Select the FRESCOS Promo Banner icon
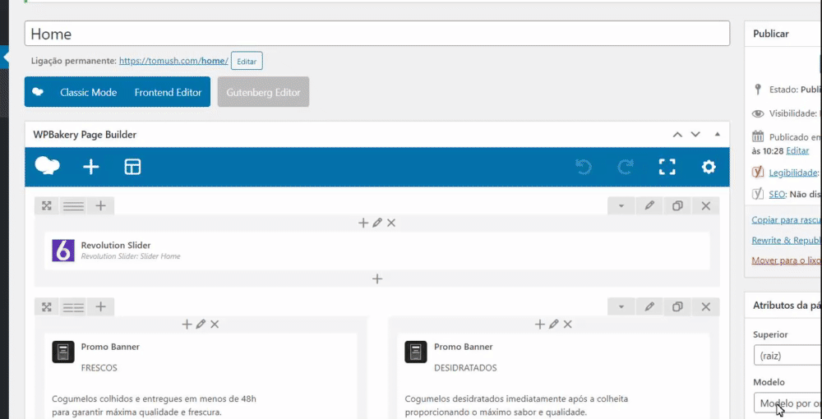Image resolution: width=822 pixels, height=419 pixels. click(63, 352)
